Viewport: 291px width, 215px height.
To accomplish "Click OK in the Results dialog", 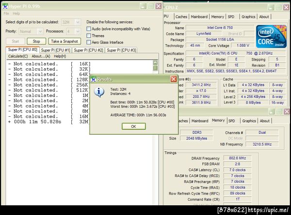I will [x=134, y=126].
